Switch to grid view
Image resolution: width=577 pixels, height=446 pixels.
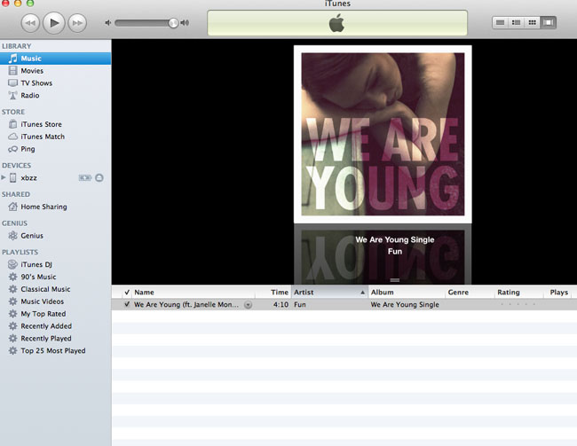[532, 22]
